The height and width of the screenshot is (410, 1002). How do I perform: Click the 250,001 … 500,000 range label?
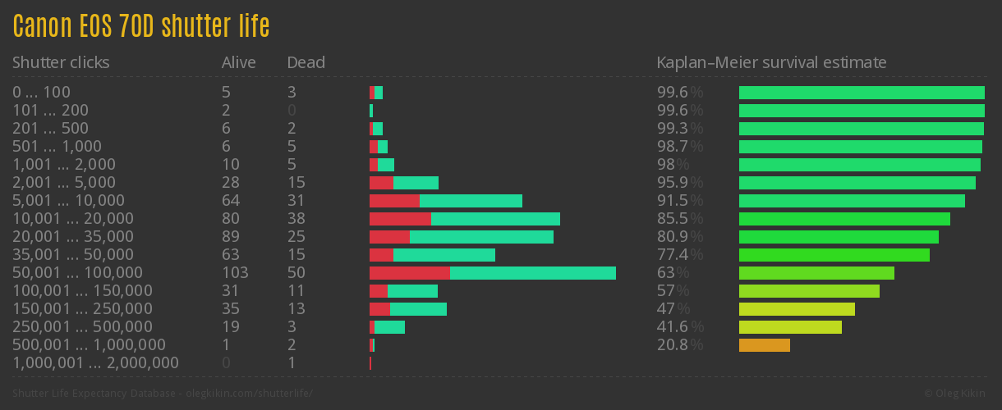tap(82, 326)
